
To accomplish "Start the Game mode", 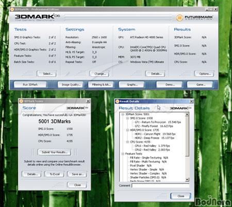I will 200,84.
